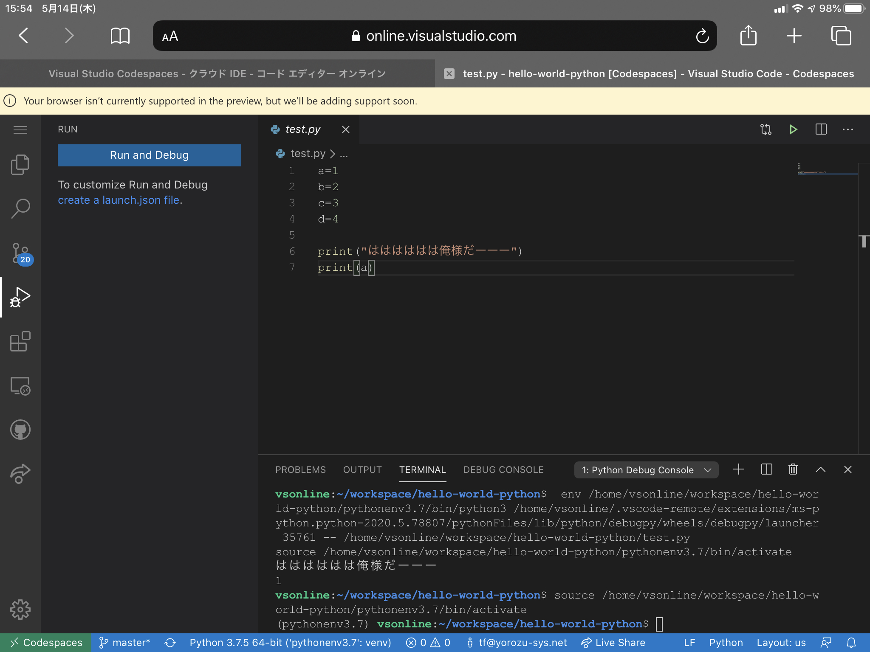Open errors and warnings count in status bar
The image size is (870, 652).
428,643
